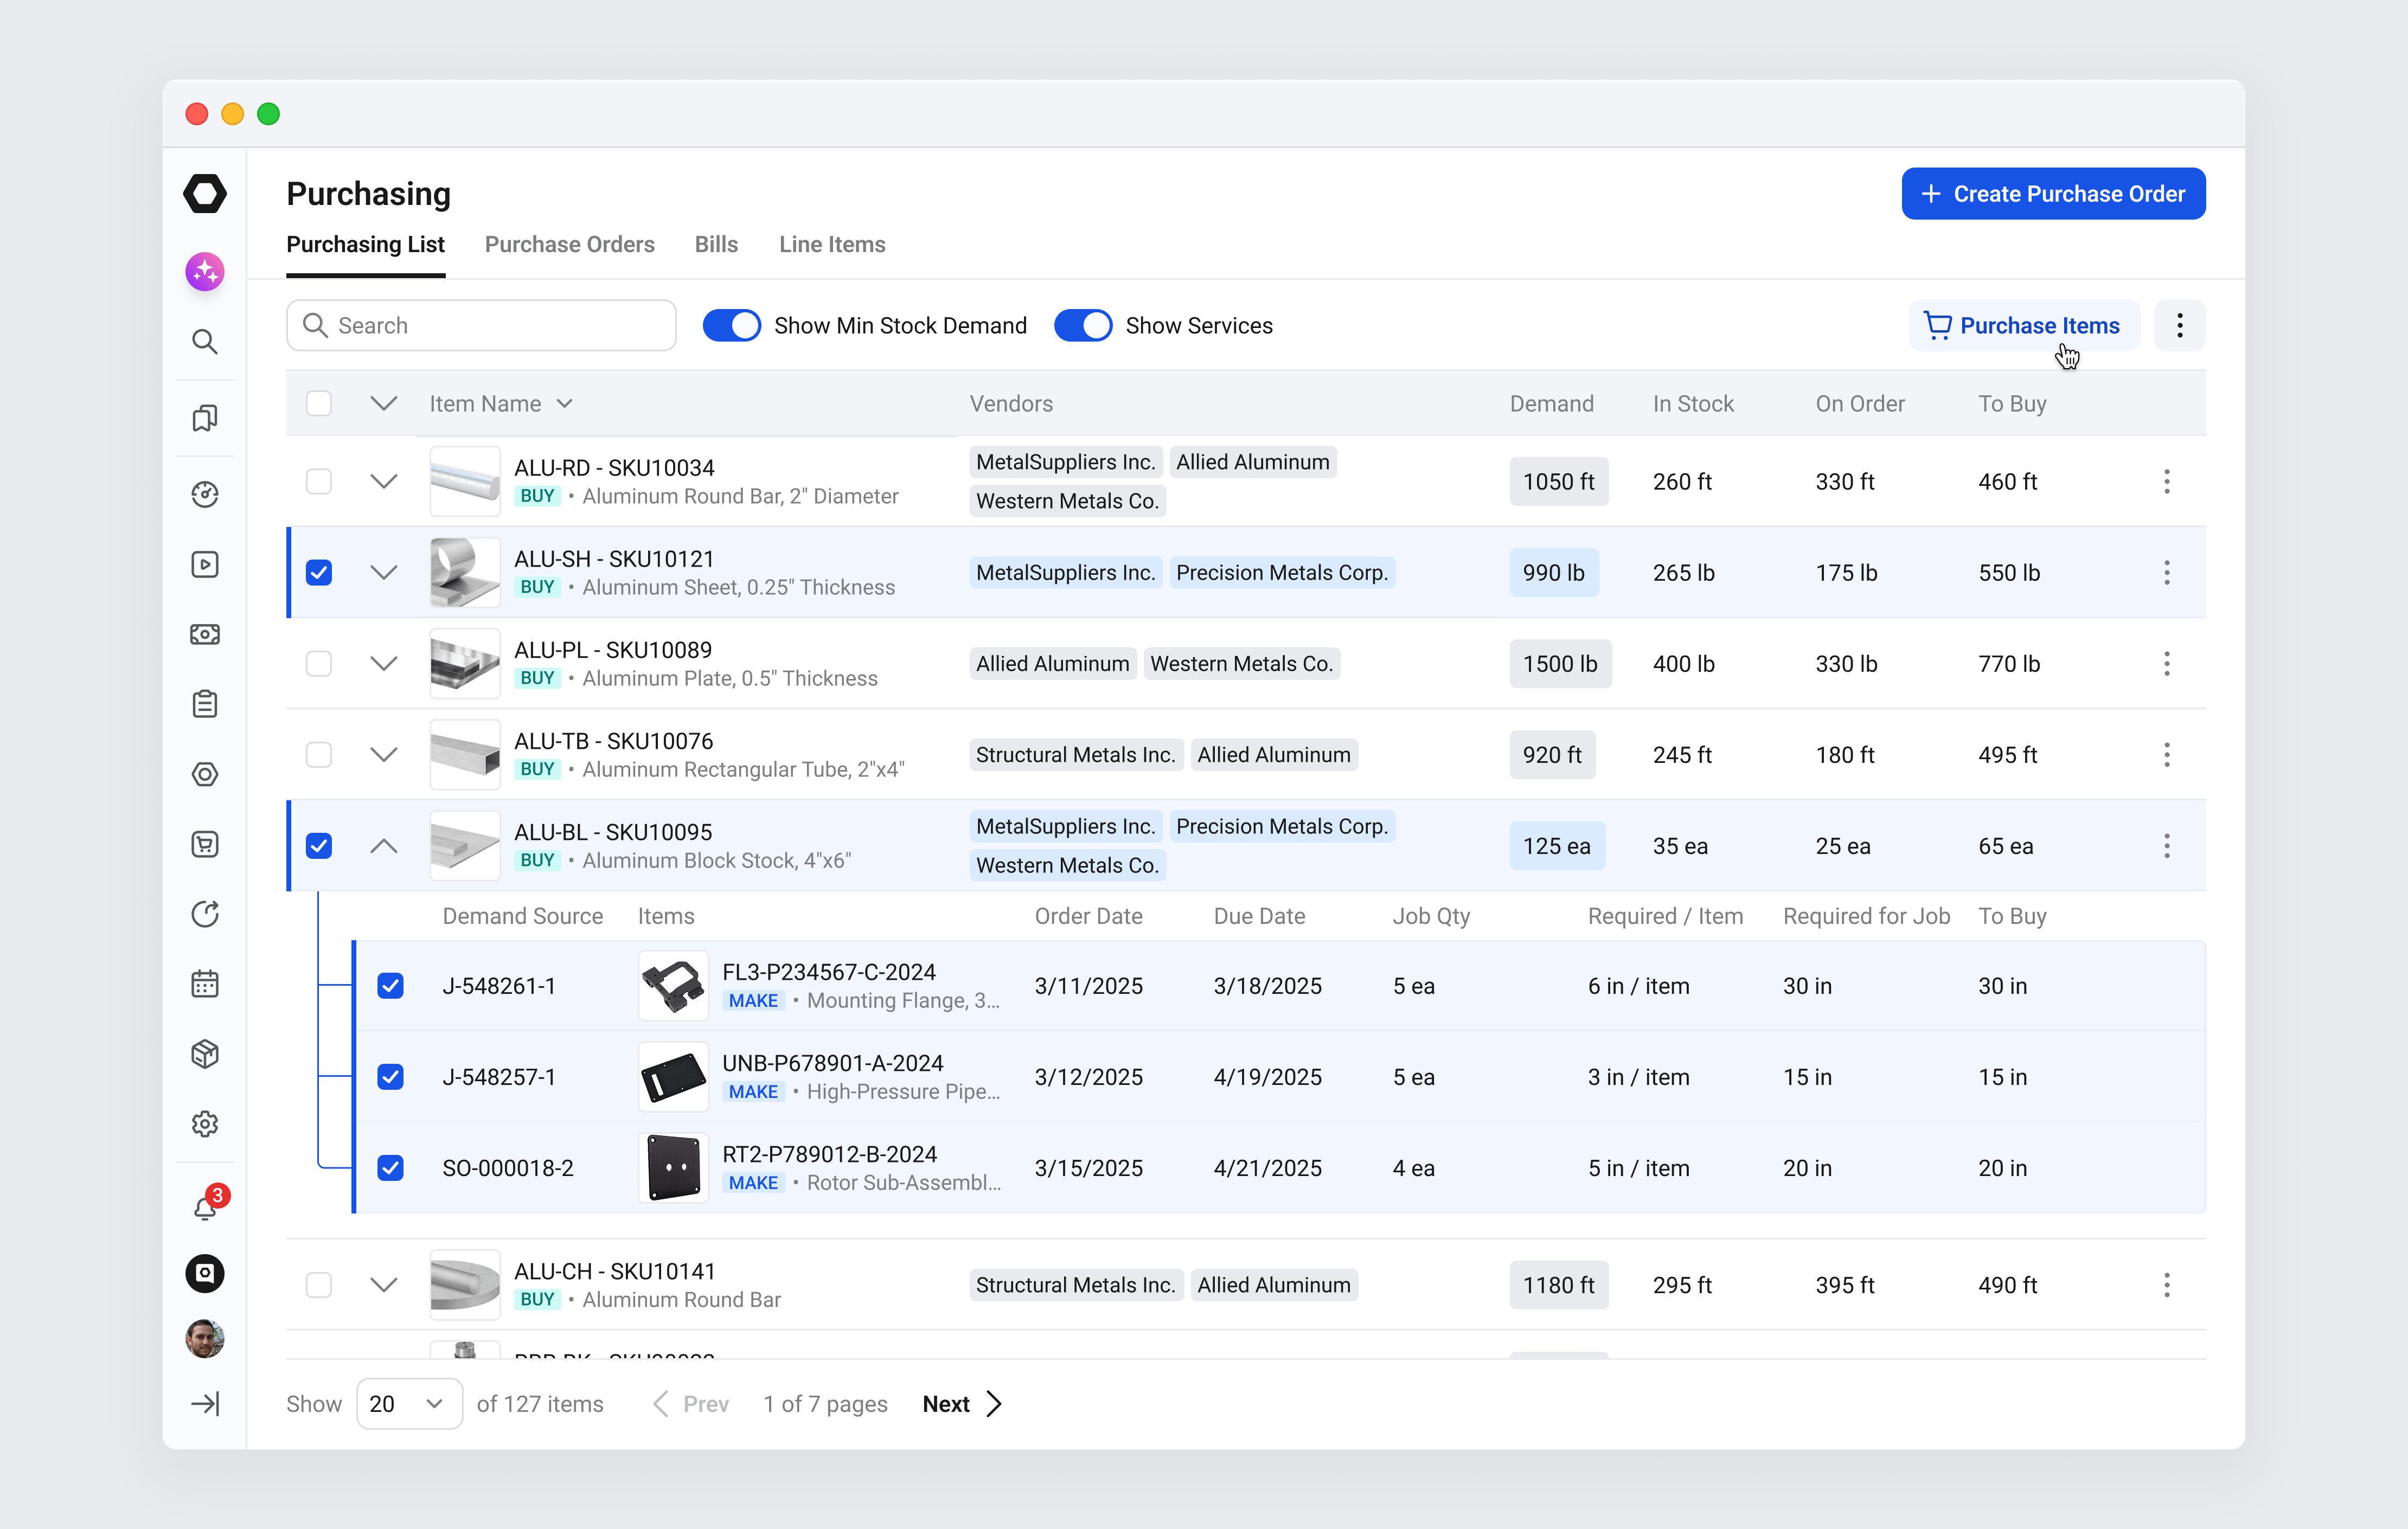Open the row menu for ALU-SH - SKU10121
Screen dimensions: 2408x1529
coord(2167,572)
